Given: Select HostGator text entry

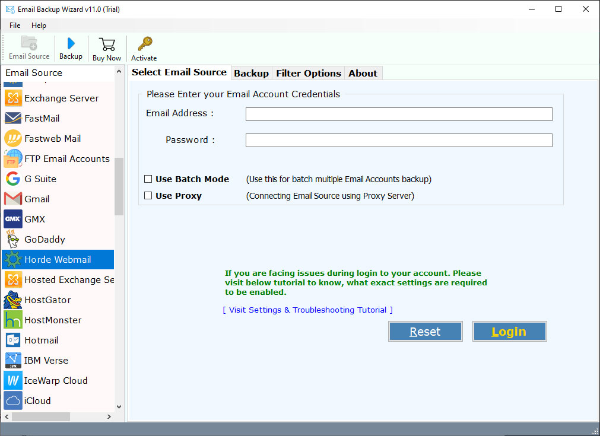Looking at the screenshot, I should click(x=48, y=300).
